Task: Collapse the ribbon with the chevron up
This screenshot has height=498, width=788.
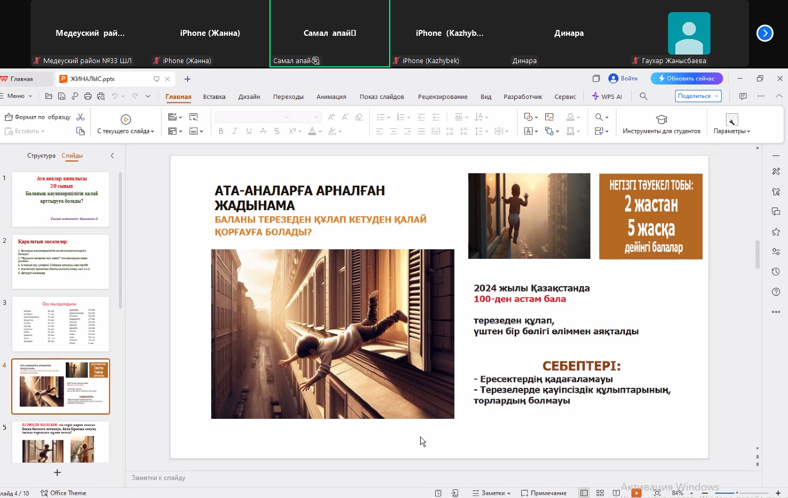Action: point(779,96)
